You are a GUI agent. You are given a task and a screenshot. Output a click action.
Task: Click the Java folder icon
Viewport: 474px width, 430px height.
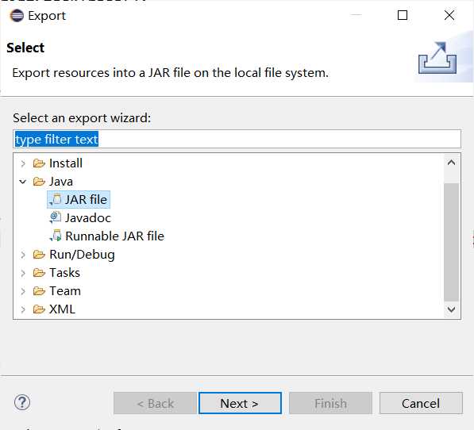(x=39, y=182)
